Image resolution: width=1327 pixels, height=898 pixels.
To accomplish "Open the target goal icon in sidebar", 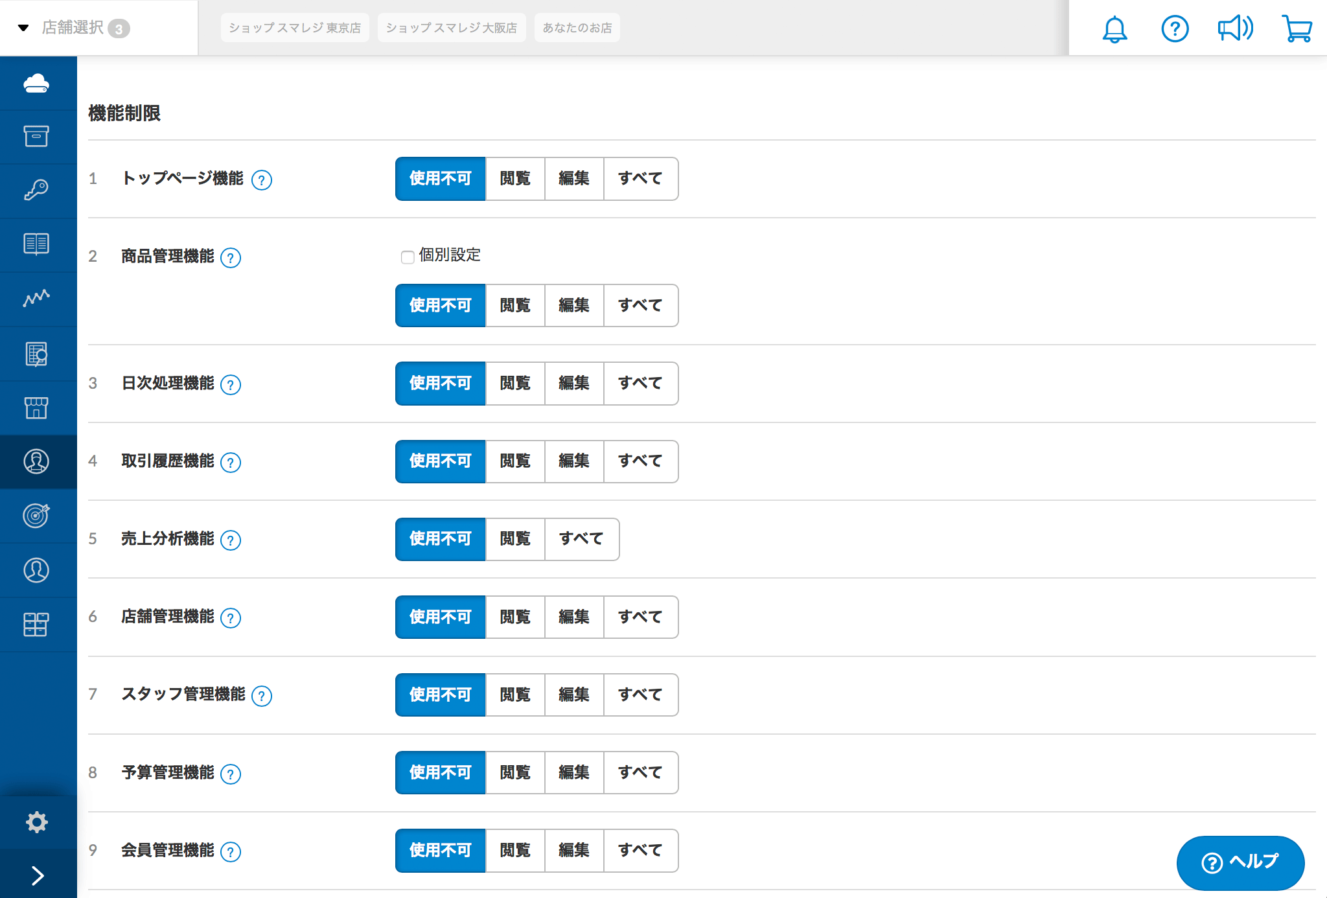I will coord(36,516).
